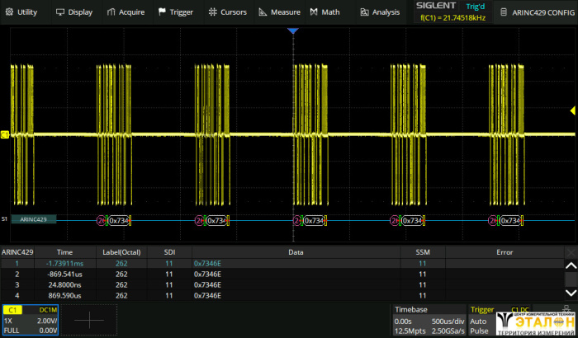Click the Analysis icon in menu bar

pos(364,12)
